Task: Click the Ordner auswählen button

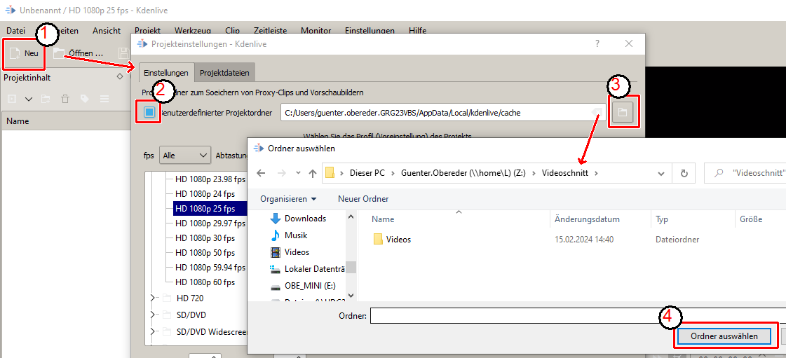Action: 724,336
